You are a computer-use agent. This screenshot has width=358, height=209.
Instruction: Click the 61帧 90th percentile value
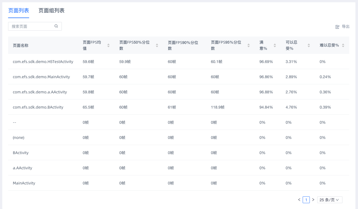(172, 107)
